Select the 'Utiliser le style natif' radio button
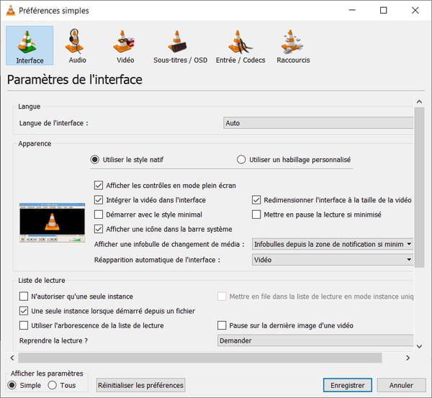 [95, 160]
